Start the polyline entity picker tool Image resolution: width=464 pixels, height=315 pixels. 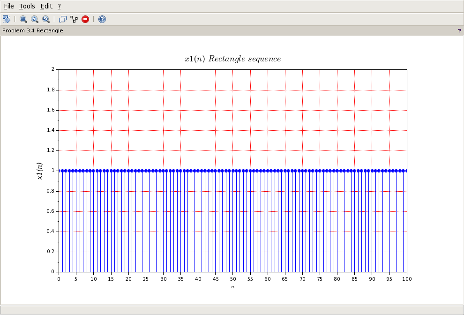tap(74, 19)
